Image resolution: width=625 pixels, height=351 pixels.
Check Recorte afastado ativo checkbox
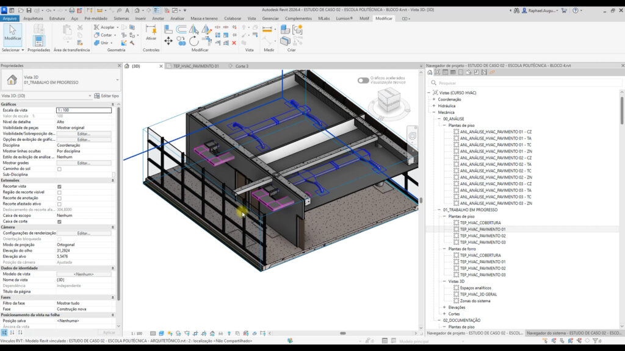click(59, 204)
